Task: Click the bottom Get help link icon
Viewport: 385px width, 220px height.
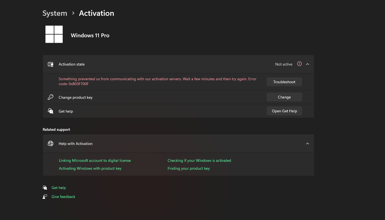Action: point(45,188)
